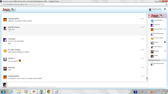Show hidden system tray icons arrow
This screenshot has width=168, height=94.
tap(140, 92)
